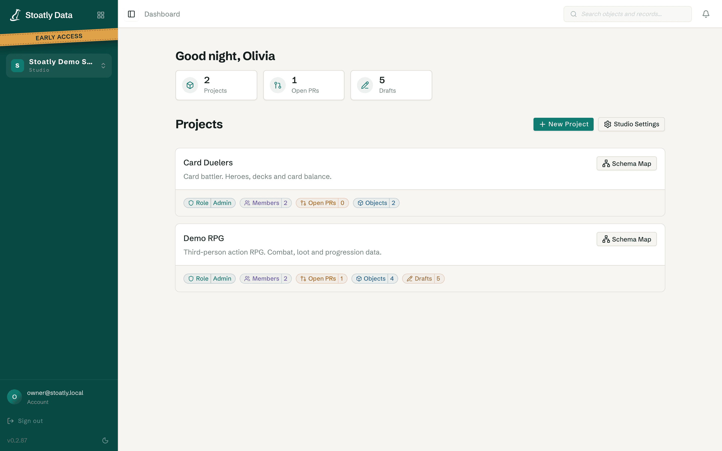Image resolution: width=722 pixels, height=451 pixels.
Task: Click the S studio avatar badge
Action: click(17, 66)
